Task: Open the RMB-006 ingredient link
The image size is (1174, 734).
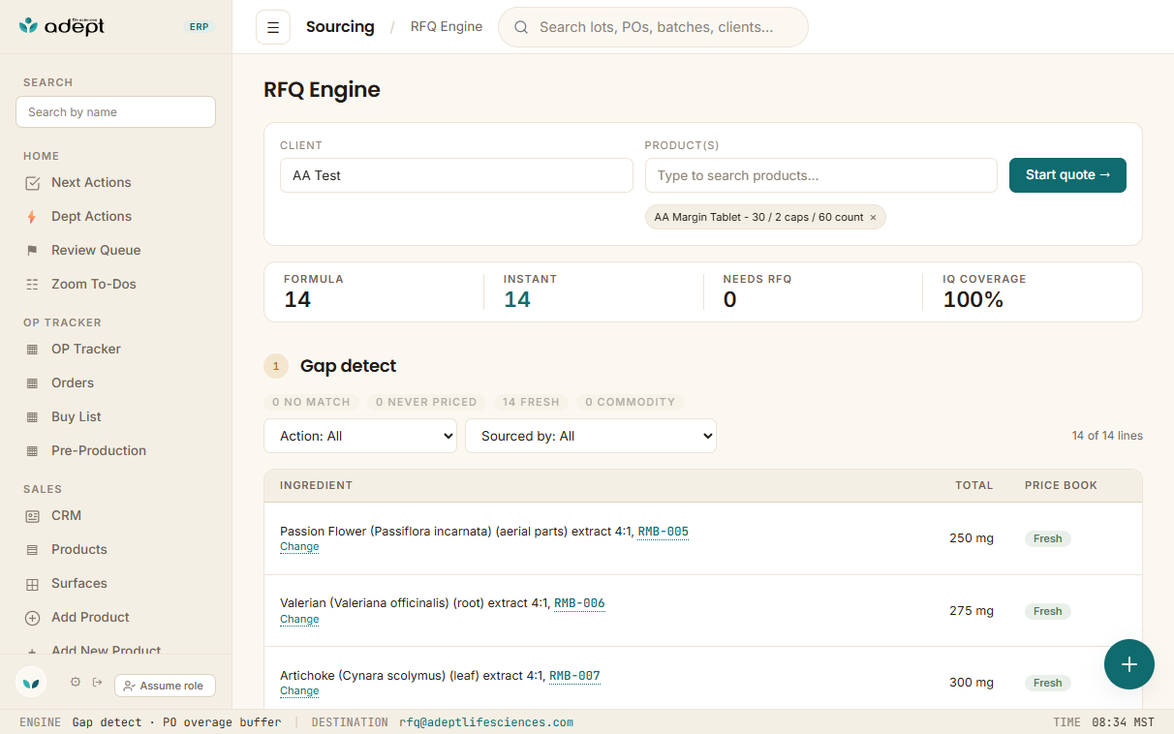Action: [x=579, y=603]
